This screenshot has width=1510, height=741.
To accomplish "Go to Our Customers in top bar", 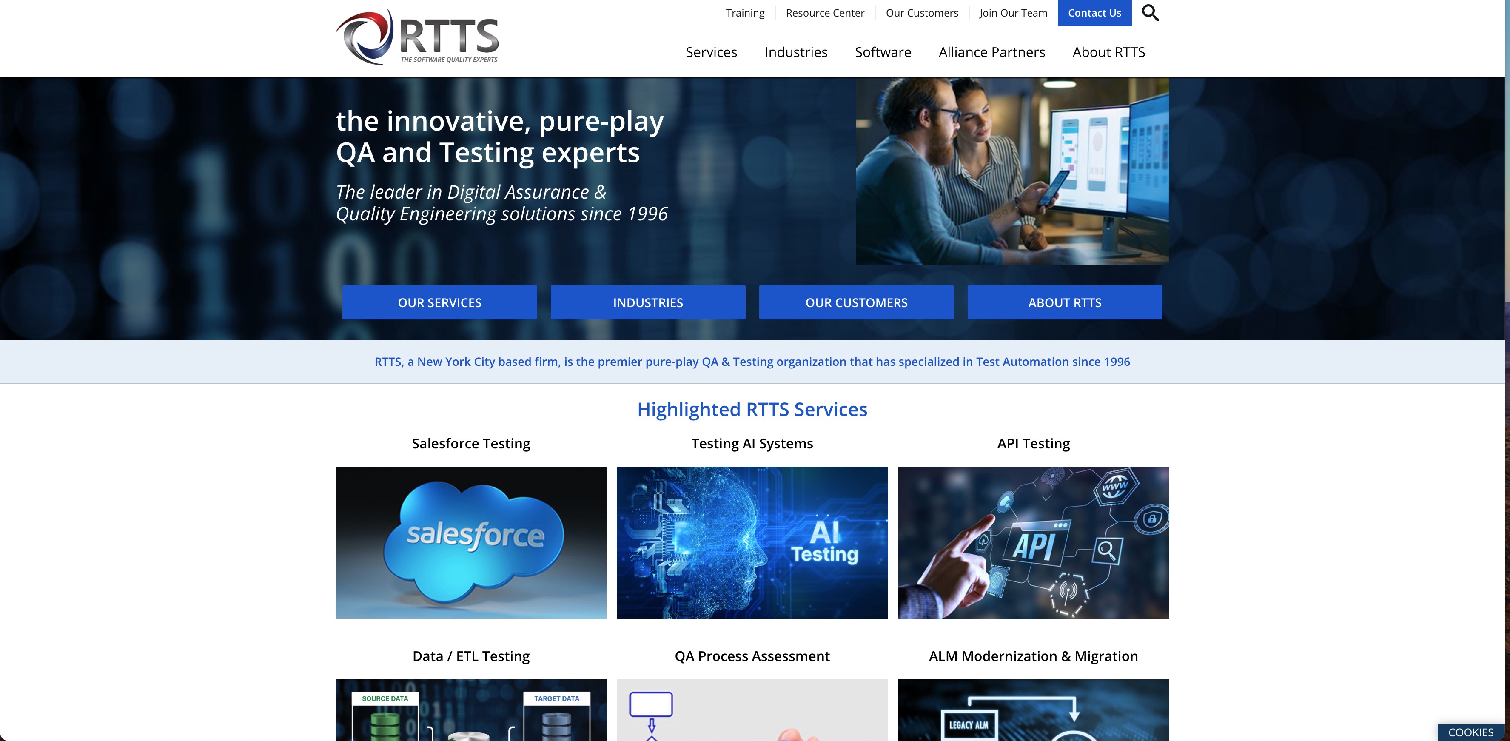I will [921, 13].
